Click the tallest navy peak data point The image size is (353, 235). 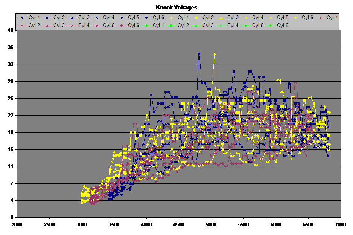pyautogui.click(x=199, y=54)
